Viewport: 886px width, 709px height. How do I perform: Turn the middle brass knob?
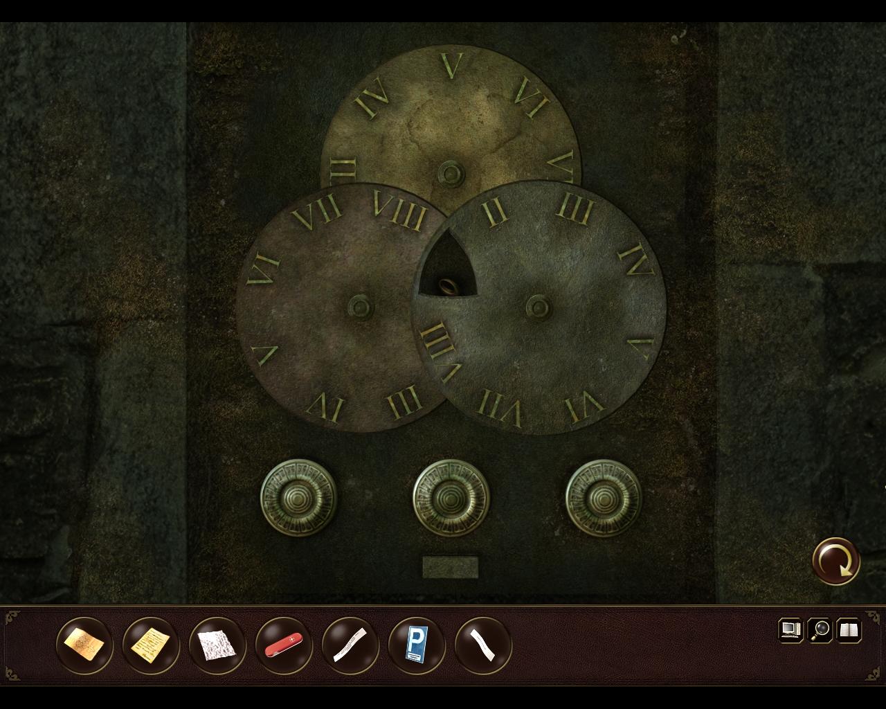[x=451, y=497]
